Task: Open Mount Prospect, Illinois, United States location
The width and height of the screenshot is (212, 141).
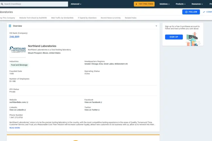Action: [44, 53]
